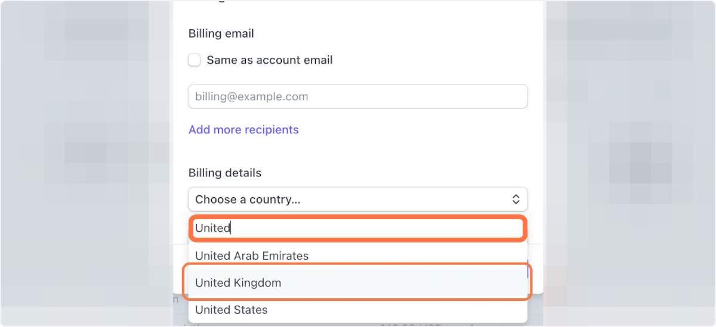Click empty area right of Add more recipients
The image size is (716, 327).
click(x=418, y=130)
